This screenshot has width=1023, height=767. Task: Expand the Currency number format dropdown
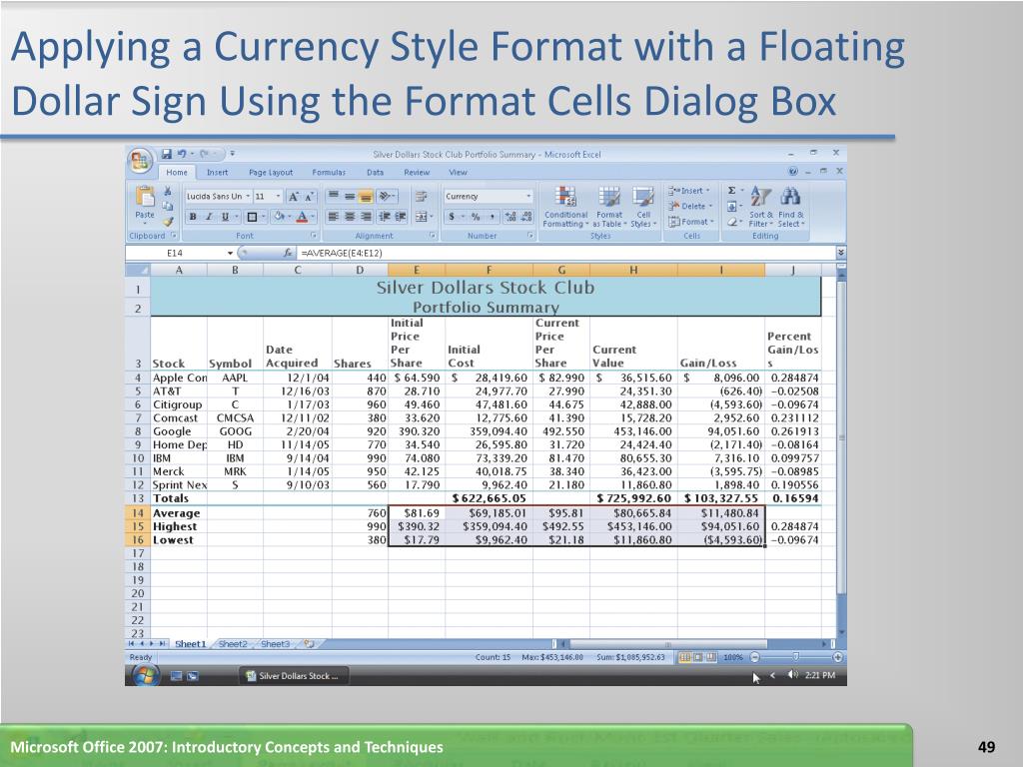tap(527, 196)
